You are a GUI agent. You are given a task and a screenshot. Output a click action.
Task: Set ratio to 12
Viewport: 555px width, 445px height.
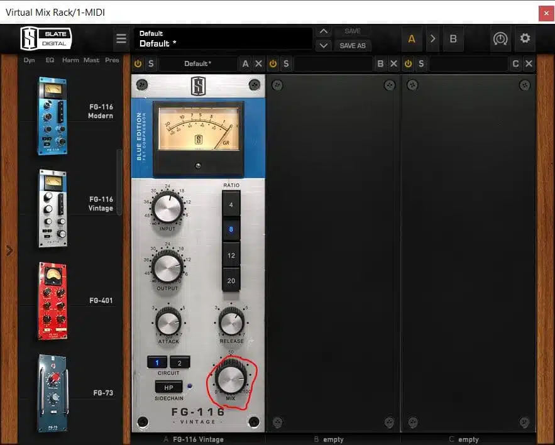[x=231, y=255]
